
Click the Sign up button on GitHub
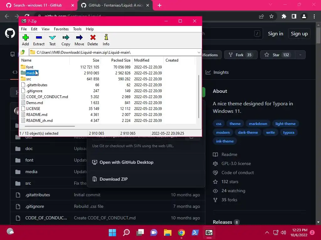tap(299, 34)
